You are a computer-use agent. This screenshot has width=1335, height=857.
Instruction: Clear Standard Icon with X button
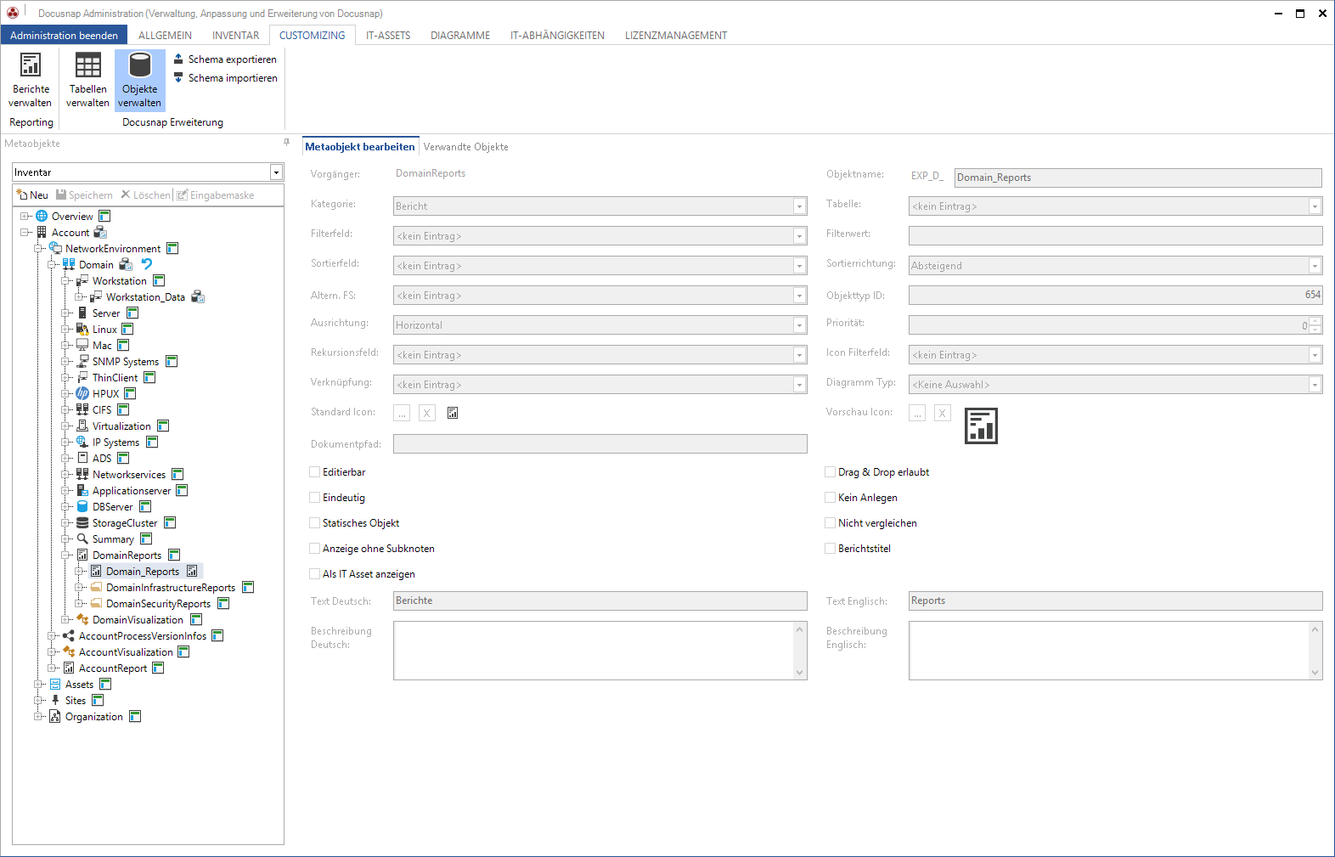click(427, 413)
